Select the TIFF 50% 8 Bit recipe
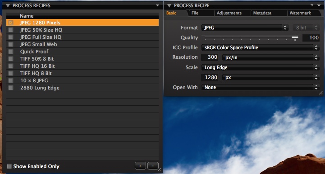325x174 pixels. [x=82, y=59]
